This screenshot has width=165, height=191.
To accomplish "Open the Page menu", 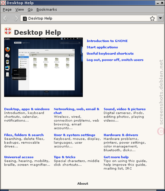I will pos(7,10).
